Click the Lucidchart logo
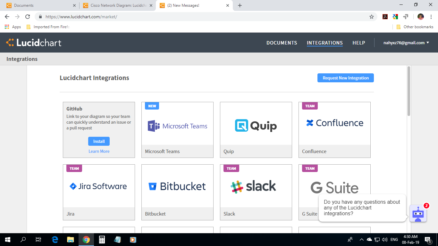This screenshot has width=438, height=246. click(34, 43)
